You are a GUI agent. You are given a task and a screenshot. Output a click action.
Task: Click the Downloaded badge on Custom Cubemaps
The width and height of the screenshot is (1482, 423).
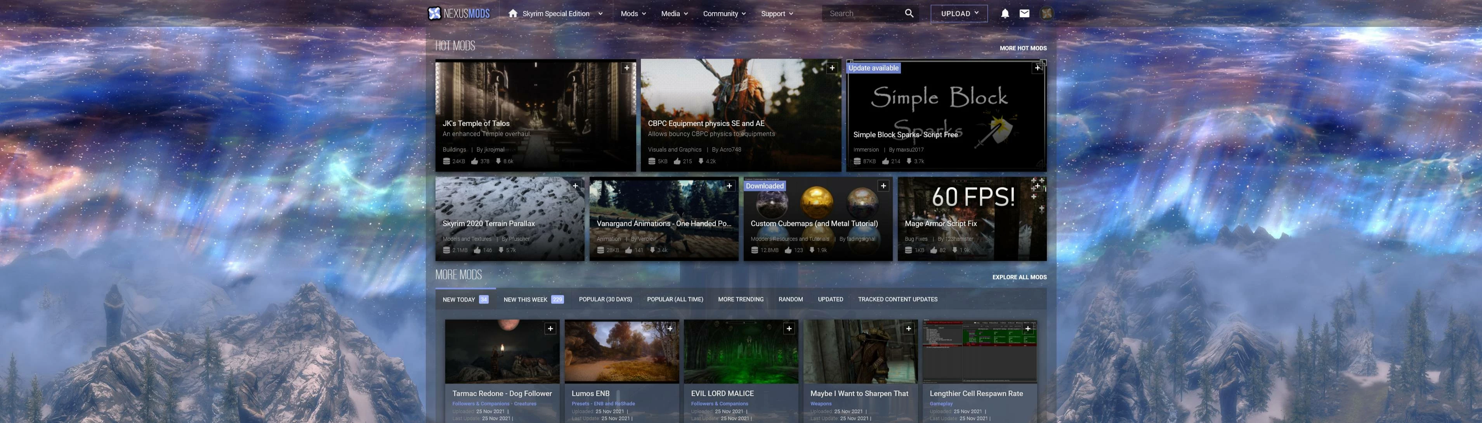coord(765,186)
